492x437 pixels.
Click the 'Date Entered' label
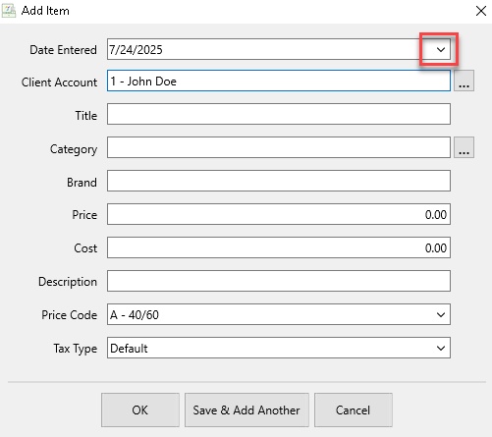coord(63,50)
